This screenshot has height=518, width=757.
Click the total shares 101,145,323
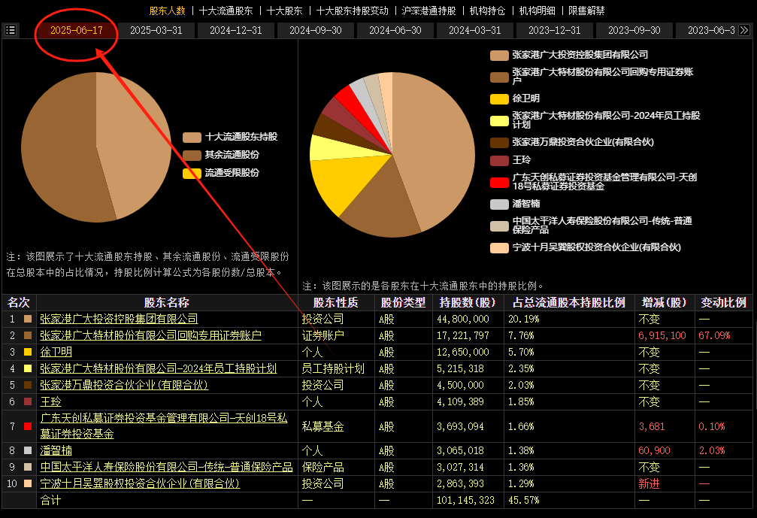(465, 501)
